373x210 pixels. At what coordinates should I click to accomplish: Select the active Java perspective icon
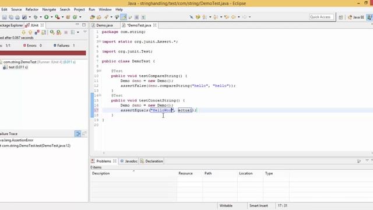(370, 17)
